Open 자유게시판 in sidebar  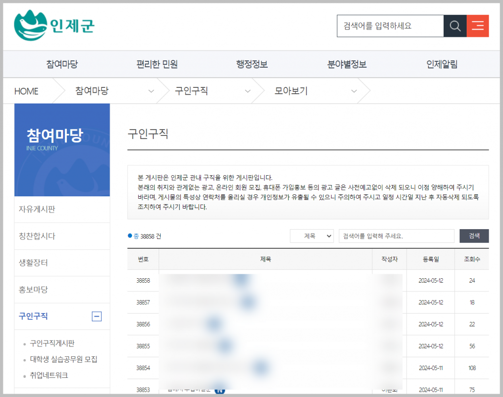click(62, 209)
